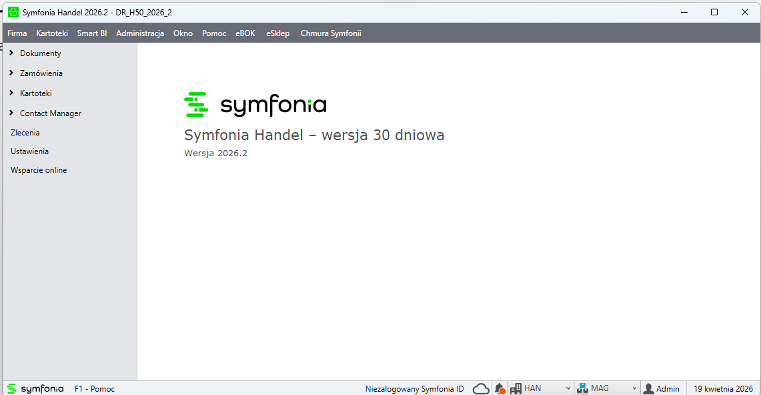Viewport: 761px width, 395px height.
Task: Open notifications bell in status bar
Action: (499, 388)
